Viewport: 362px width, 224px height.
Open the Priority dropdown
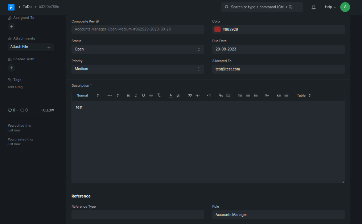click(137, 69)
